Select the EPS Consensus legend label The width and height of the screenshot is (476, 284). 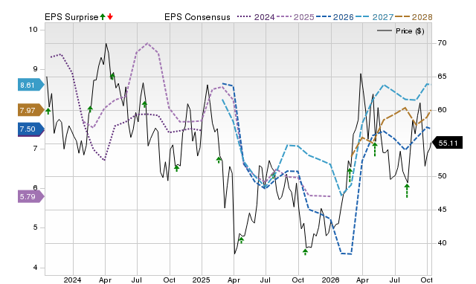[x=197, y=17]
